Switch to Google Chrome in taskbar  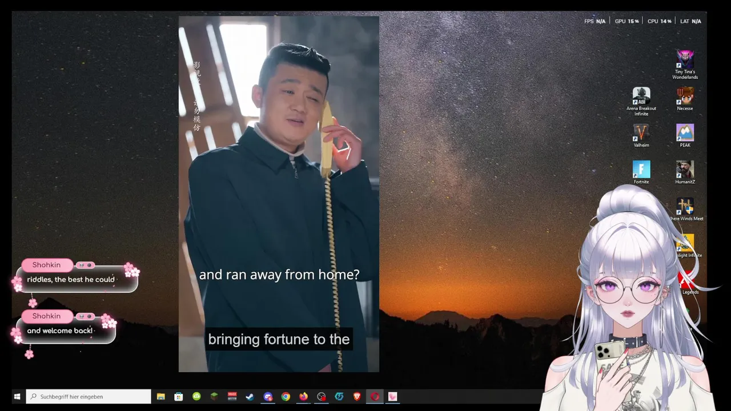(x=286, y=397)
